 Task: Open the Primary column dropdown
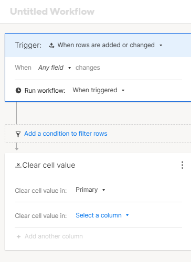[x=90, y=190]
